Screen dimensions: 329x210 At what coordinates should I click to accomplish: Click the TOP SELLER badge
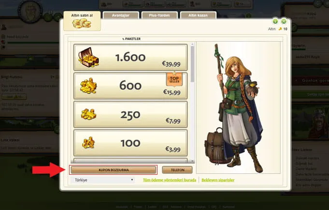coord(174,79)
